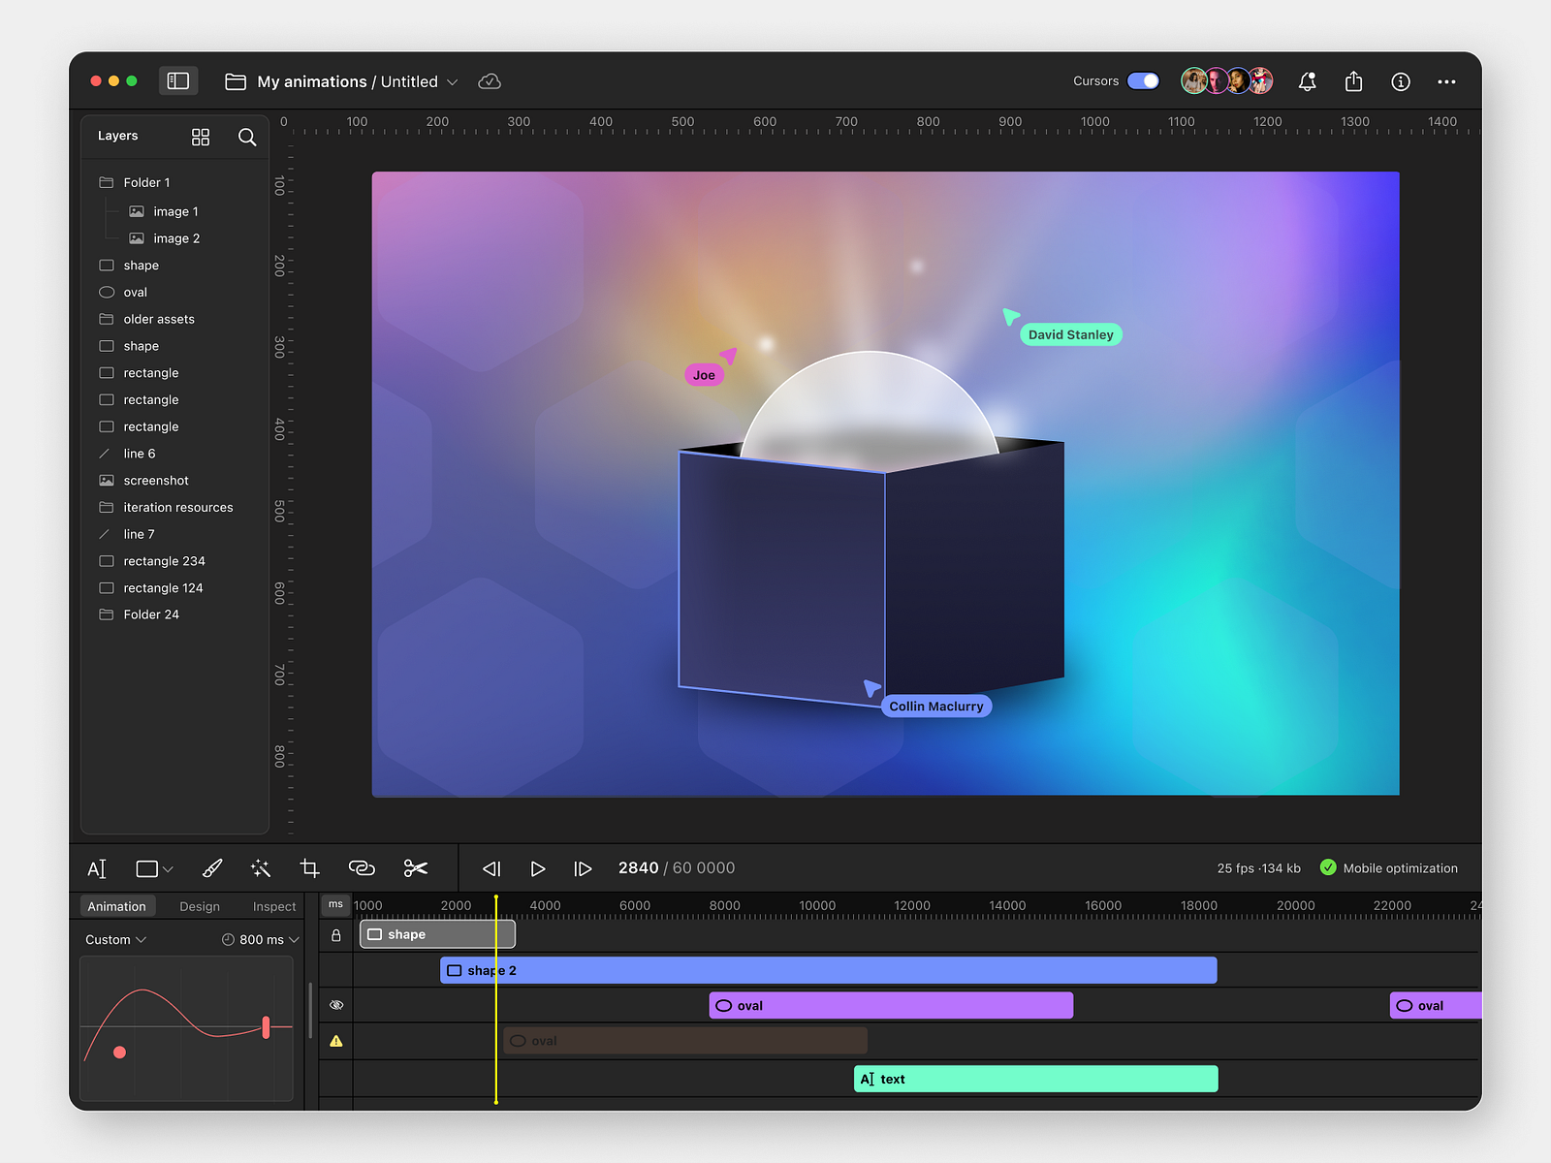
Task: Click the grid view icon beside Layers
Action: pyautogui.click(x=201, y=137)
